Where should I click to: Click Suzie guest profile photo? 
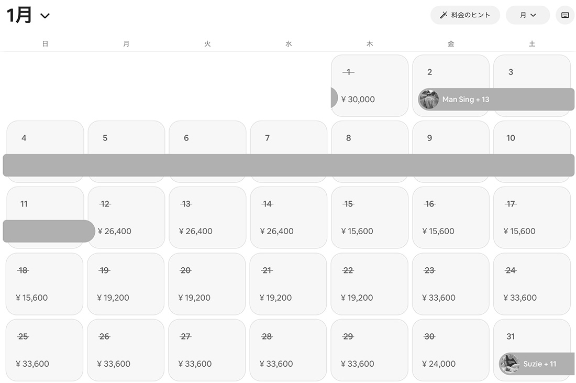(x=509, y=364)
